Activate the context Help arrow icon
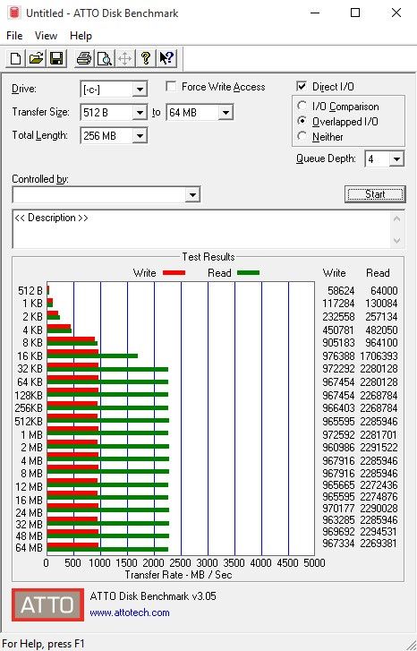The height and width of the screenshot is (651, 417). pos(166,58)
